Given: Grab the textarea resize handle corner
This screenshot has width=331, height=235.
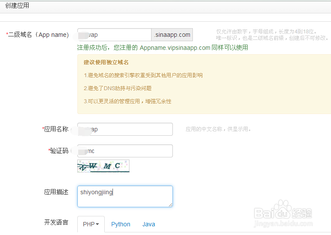Looking at the screenshot, I should click(170, 205).
